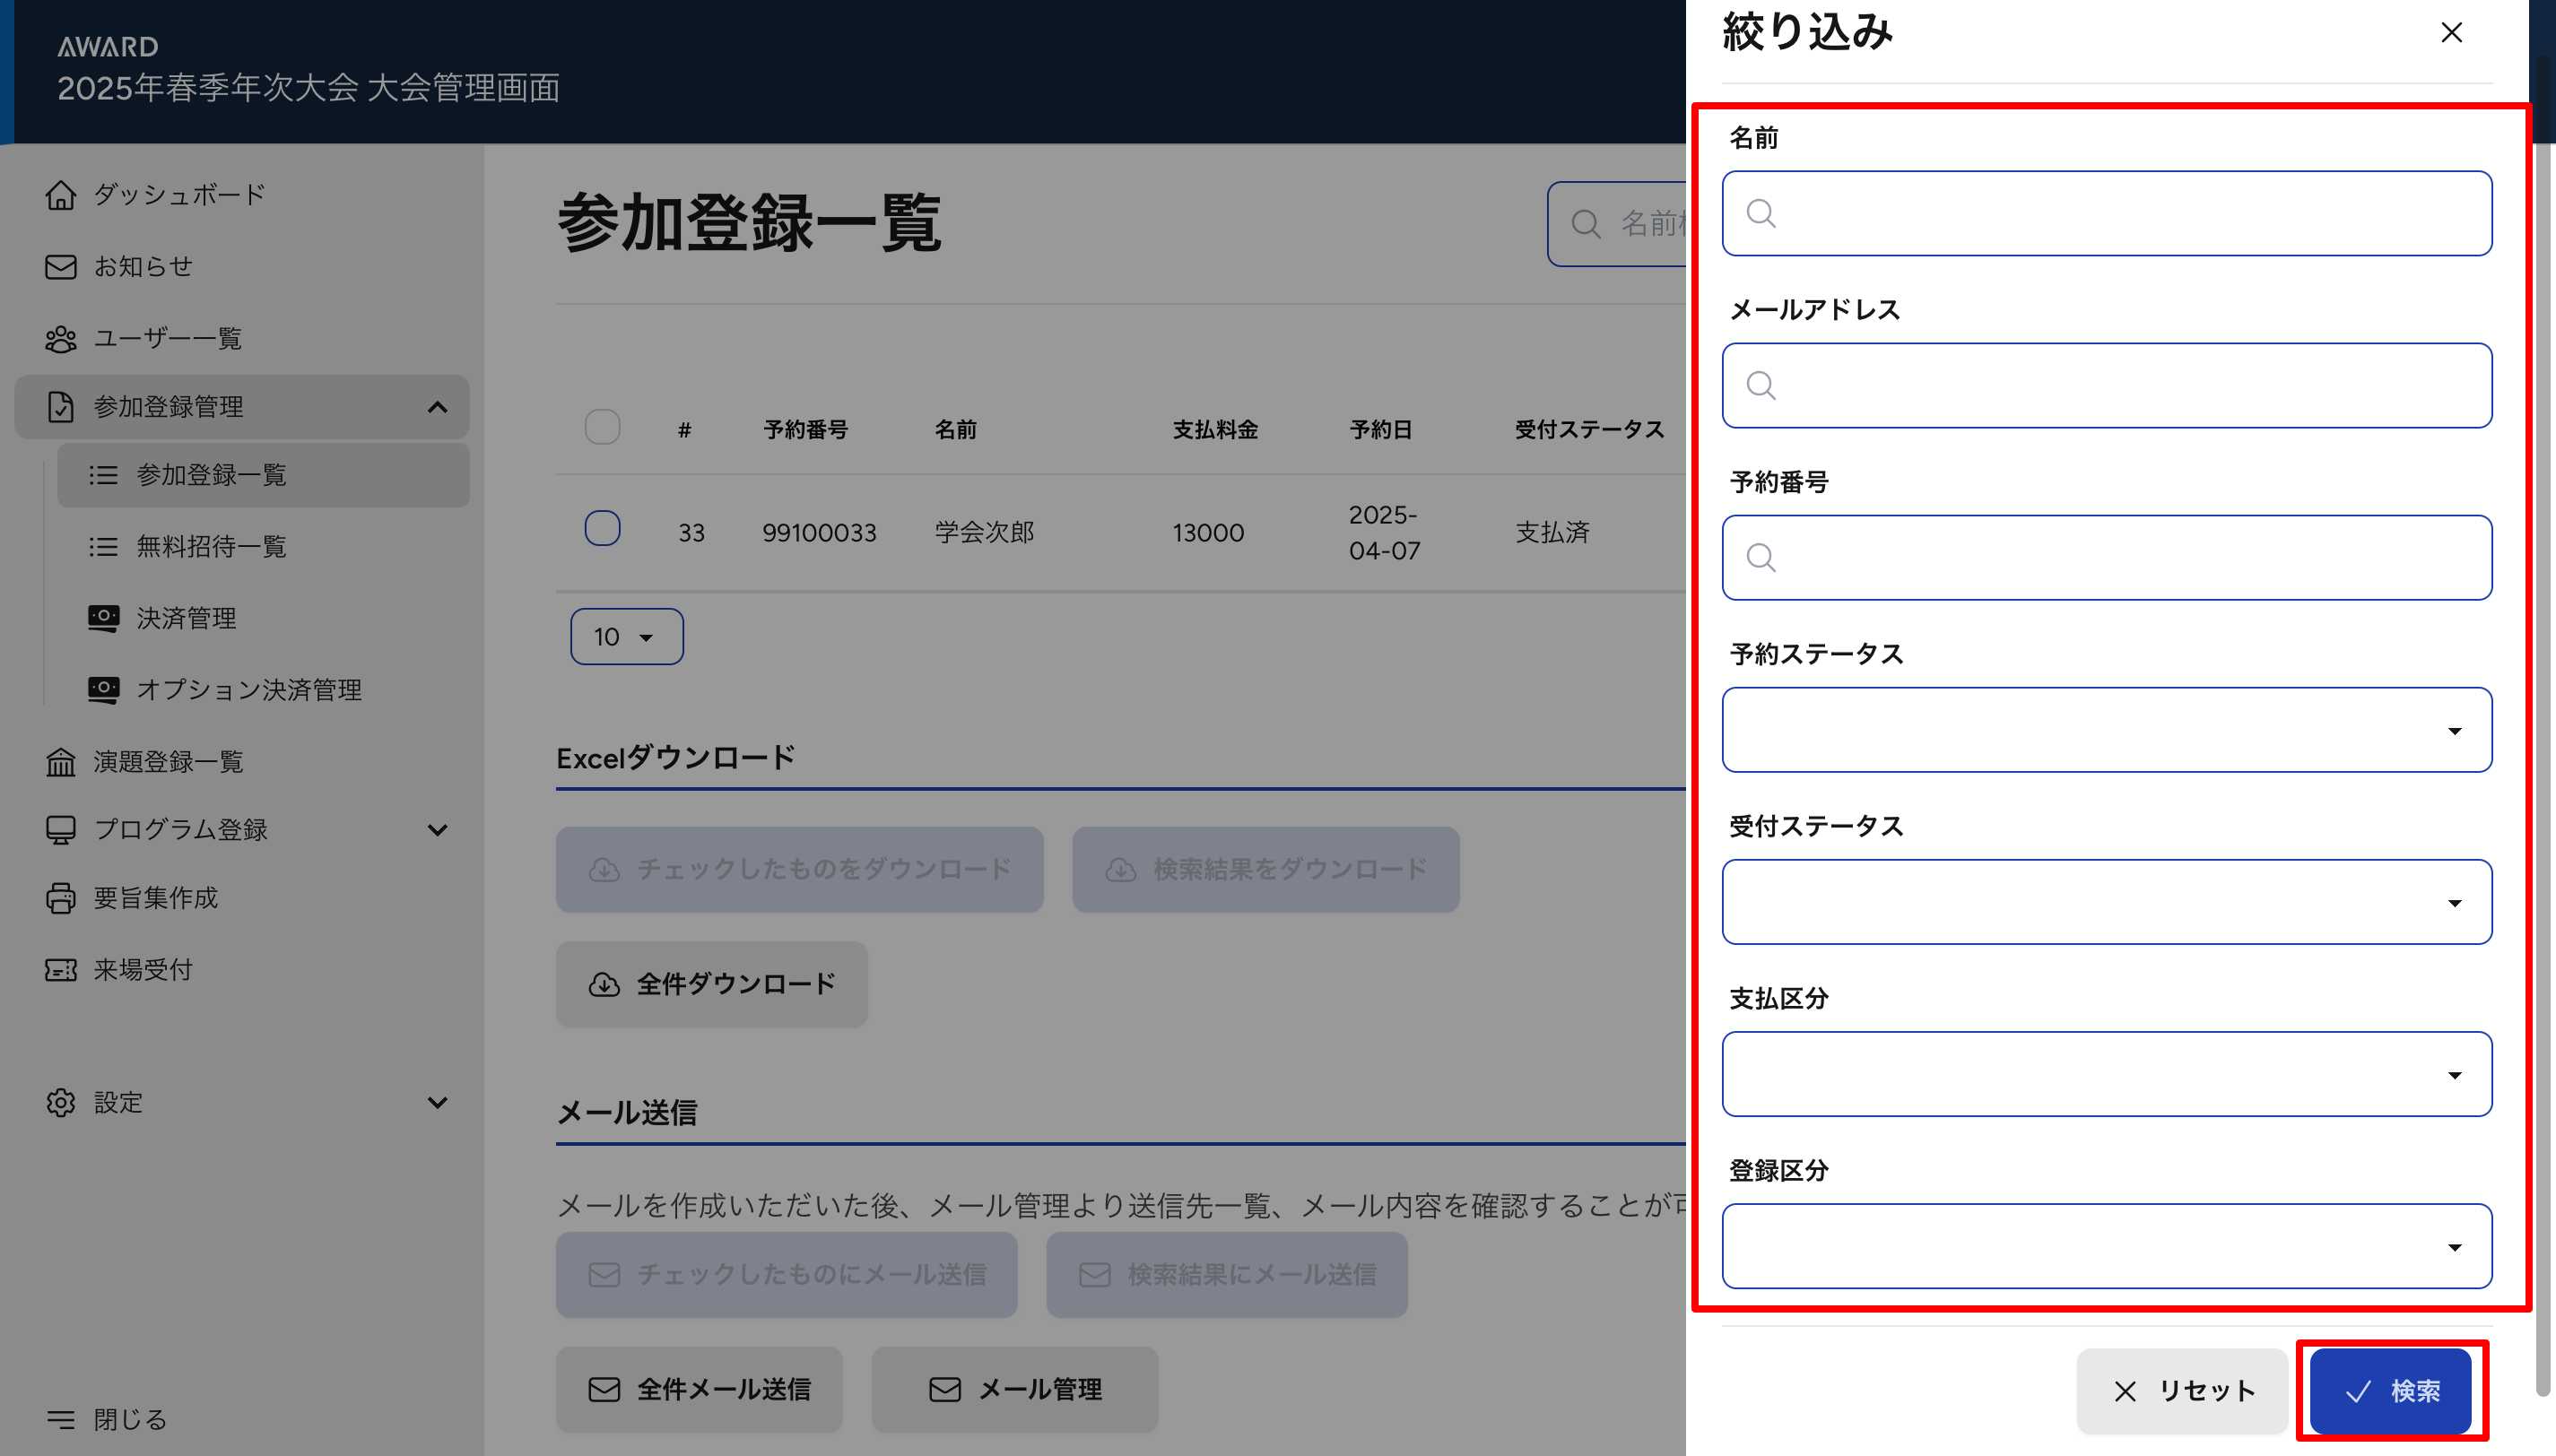Click the 検索 search button
This screenshot has width=2556, height=1456.
2390,1390
